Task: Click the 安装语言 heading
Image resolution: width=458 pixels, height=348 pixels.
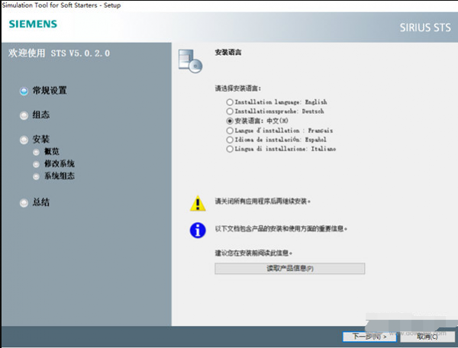Action: (228, 52)
